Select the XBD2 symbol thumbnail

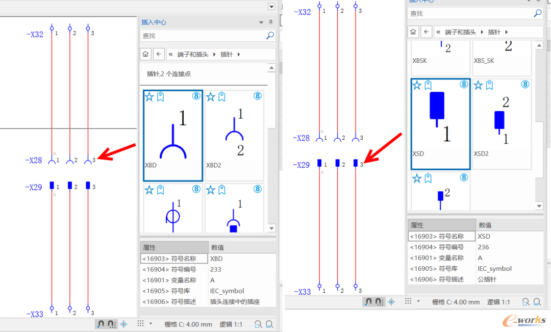[x=234, y=136]
